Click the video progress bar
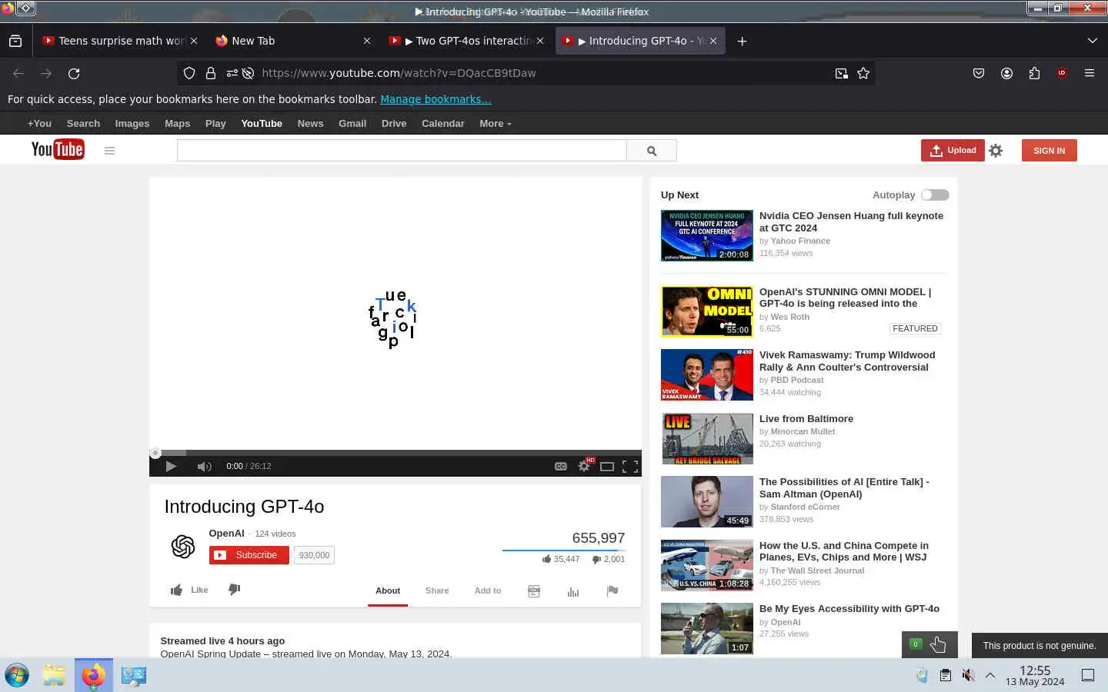The image size is (1108, 692). [x=395, y=453]
